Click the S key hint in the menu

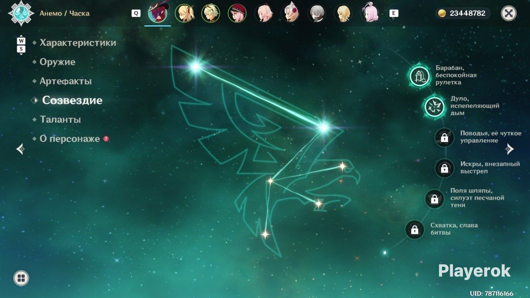(x=21, y=49)
